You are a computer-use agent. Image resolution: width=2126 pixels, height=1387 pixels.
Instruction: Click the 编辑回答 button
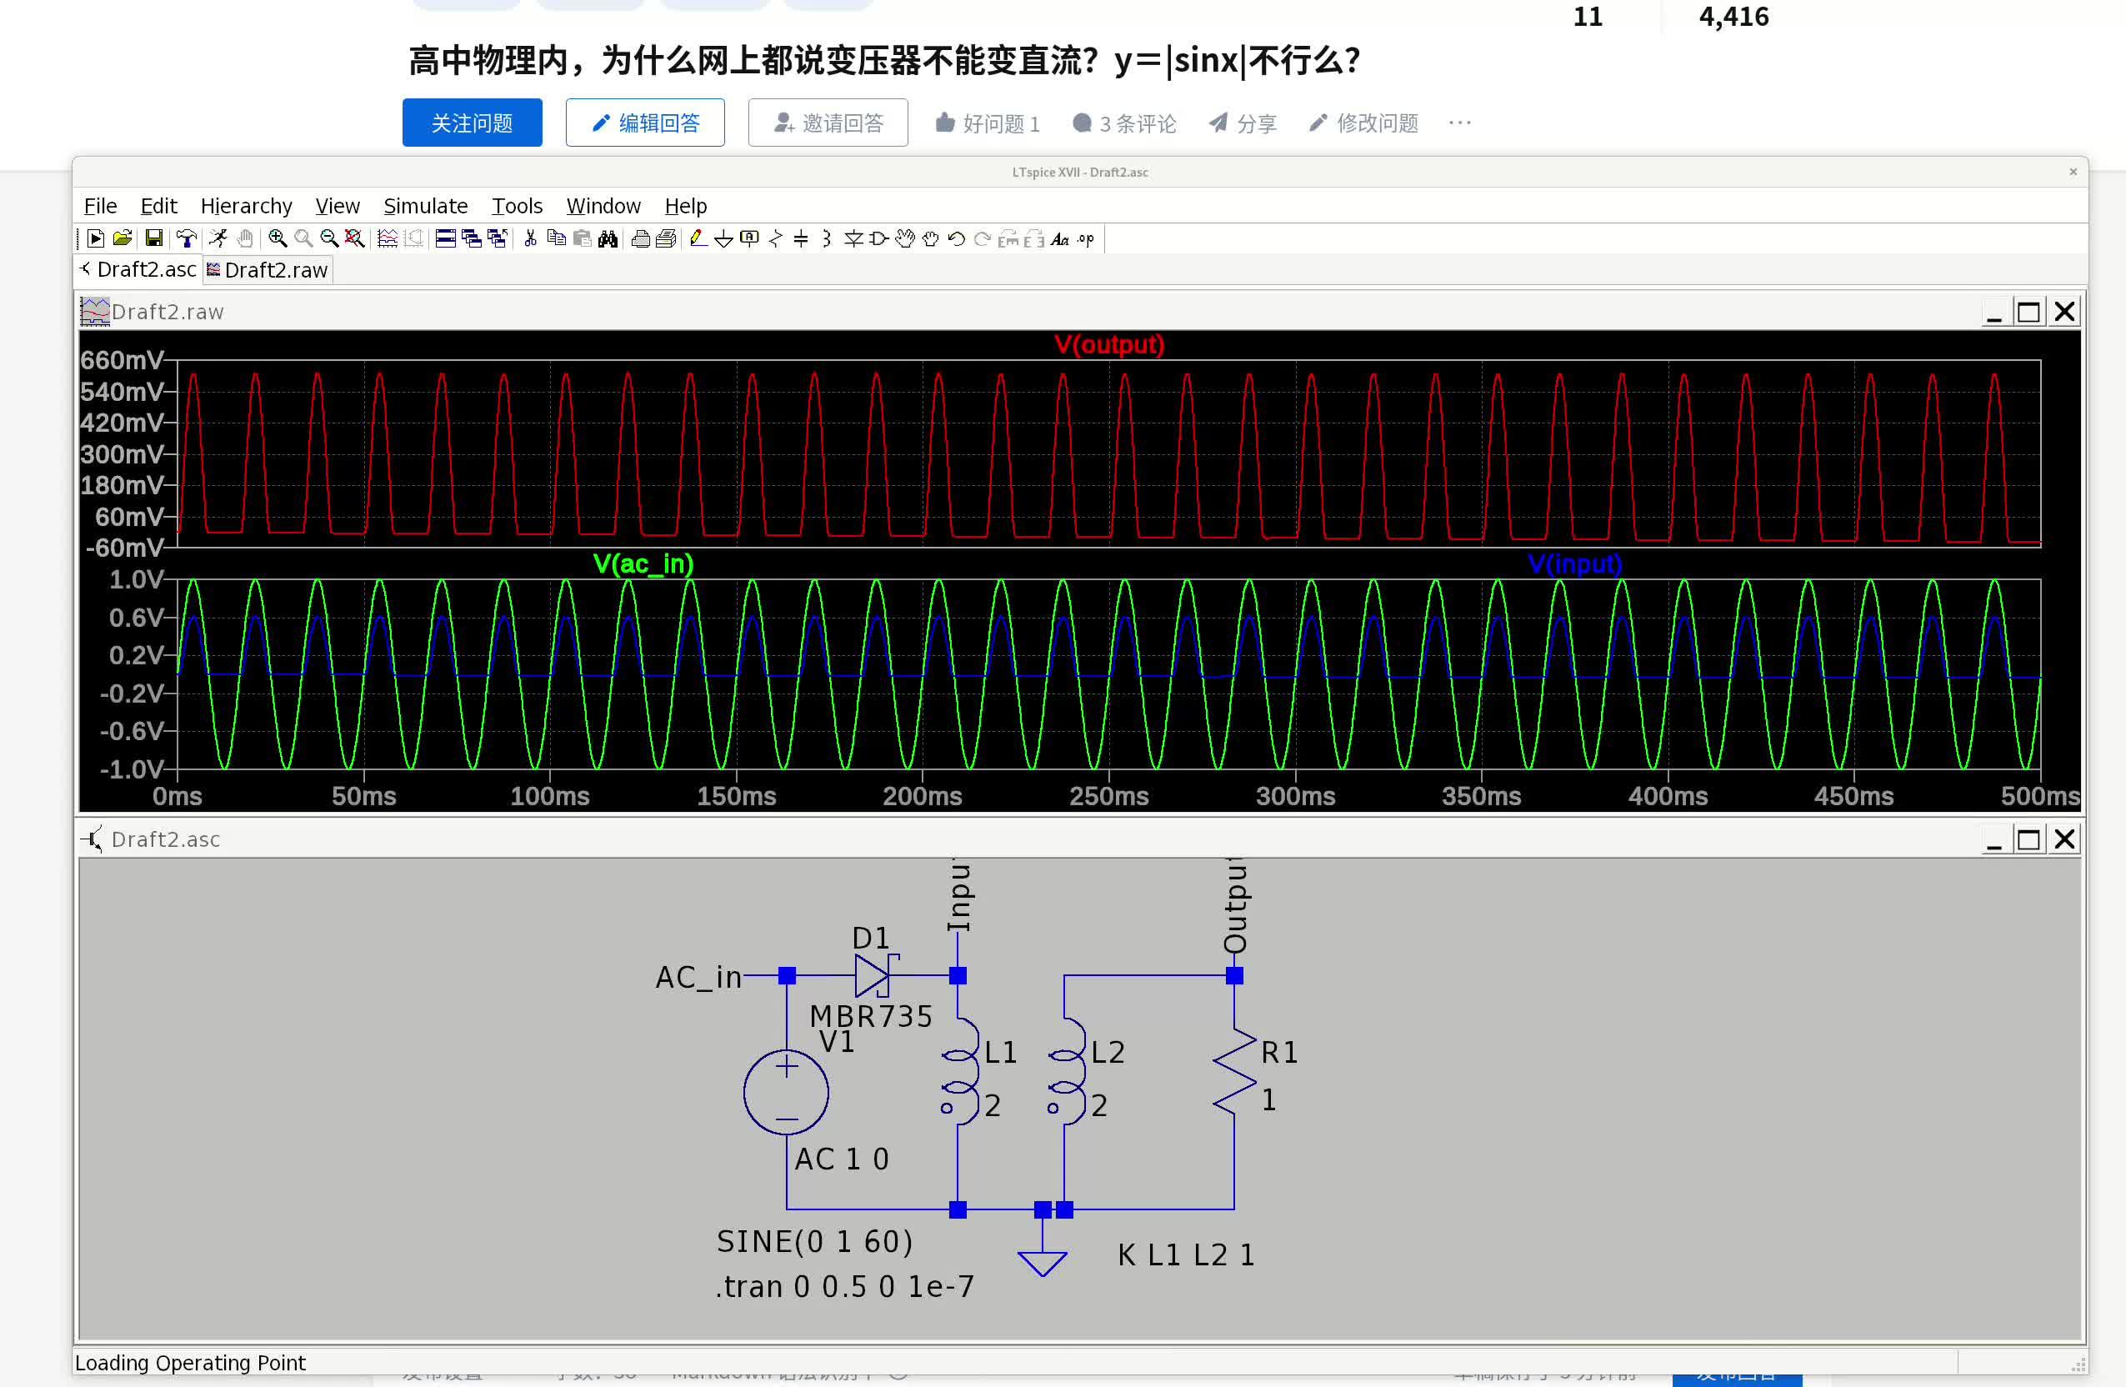645,123
